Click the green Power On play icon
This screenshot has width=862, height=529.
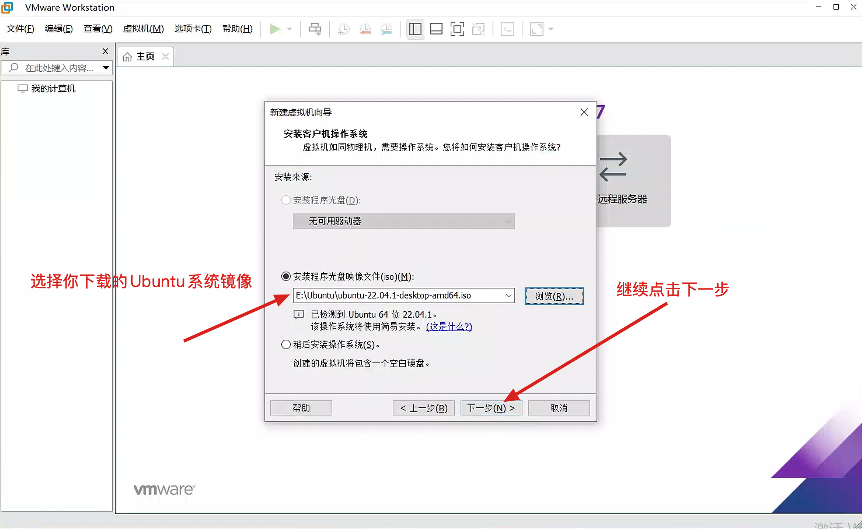275,29
